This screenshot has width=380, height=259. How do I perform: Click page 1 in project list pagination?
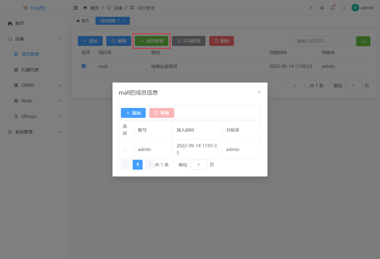pos(295,86)
